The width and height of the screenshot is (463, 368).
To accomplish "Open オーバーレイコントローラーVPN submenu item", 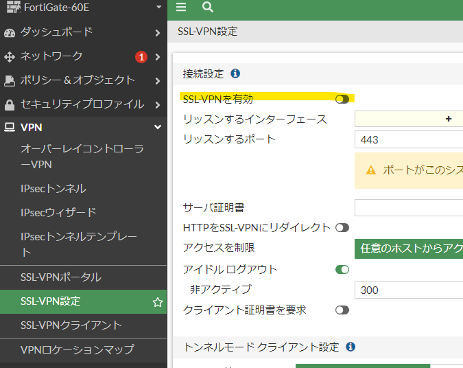I will (82, 157).
